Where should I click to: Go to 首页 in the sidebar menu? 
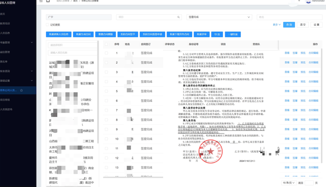[x=3, y=14]
